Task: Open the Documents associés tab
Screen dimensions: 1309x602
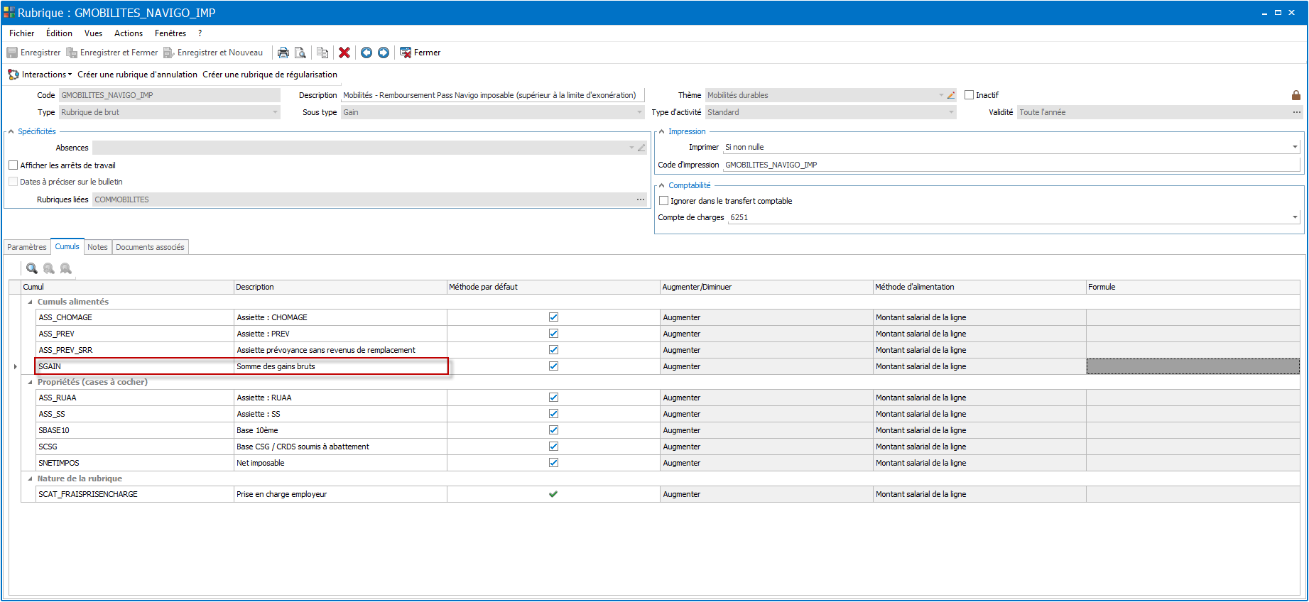Action: click(x=150, y=247)
